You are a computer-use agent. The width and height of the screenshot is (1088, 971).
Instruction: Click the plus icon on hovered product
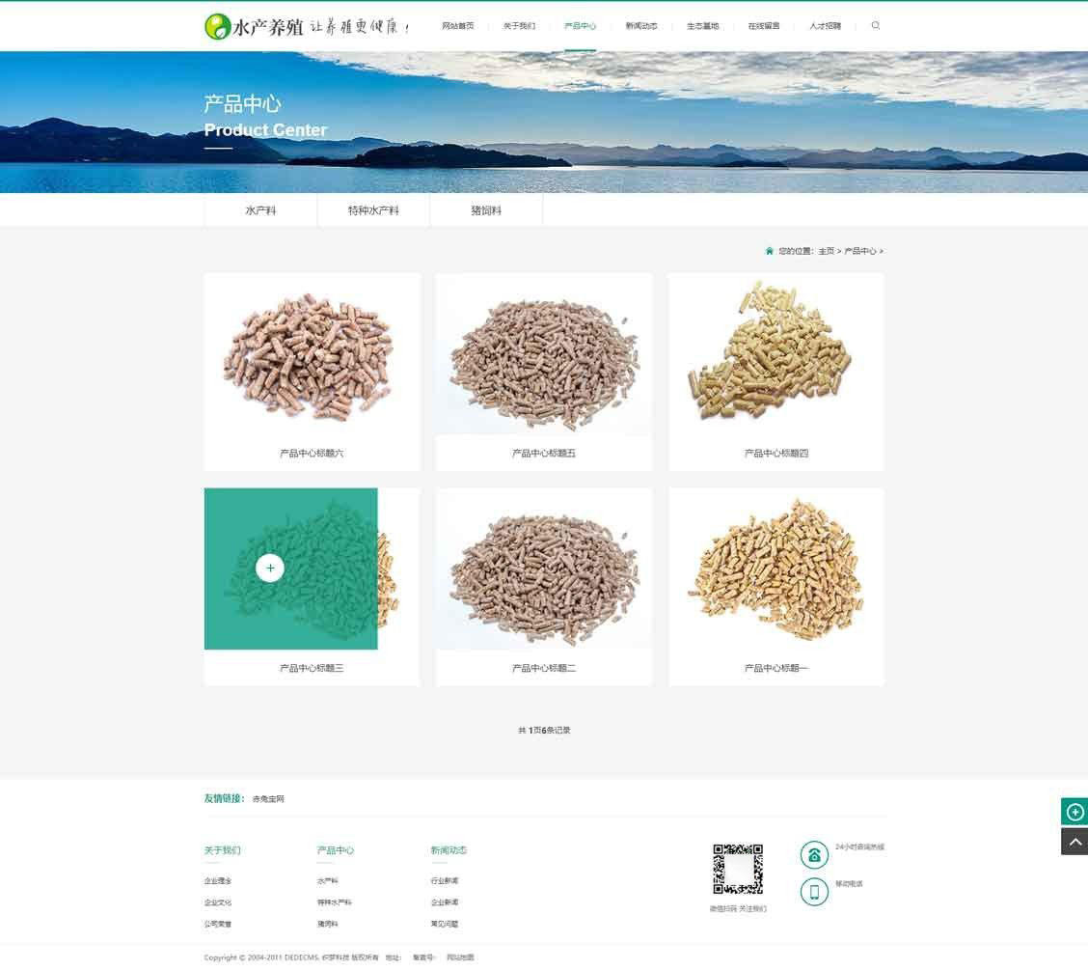(x=270, y=569)
